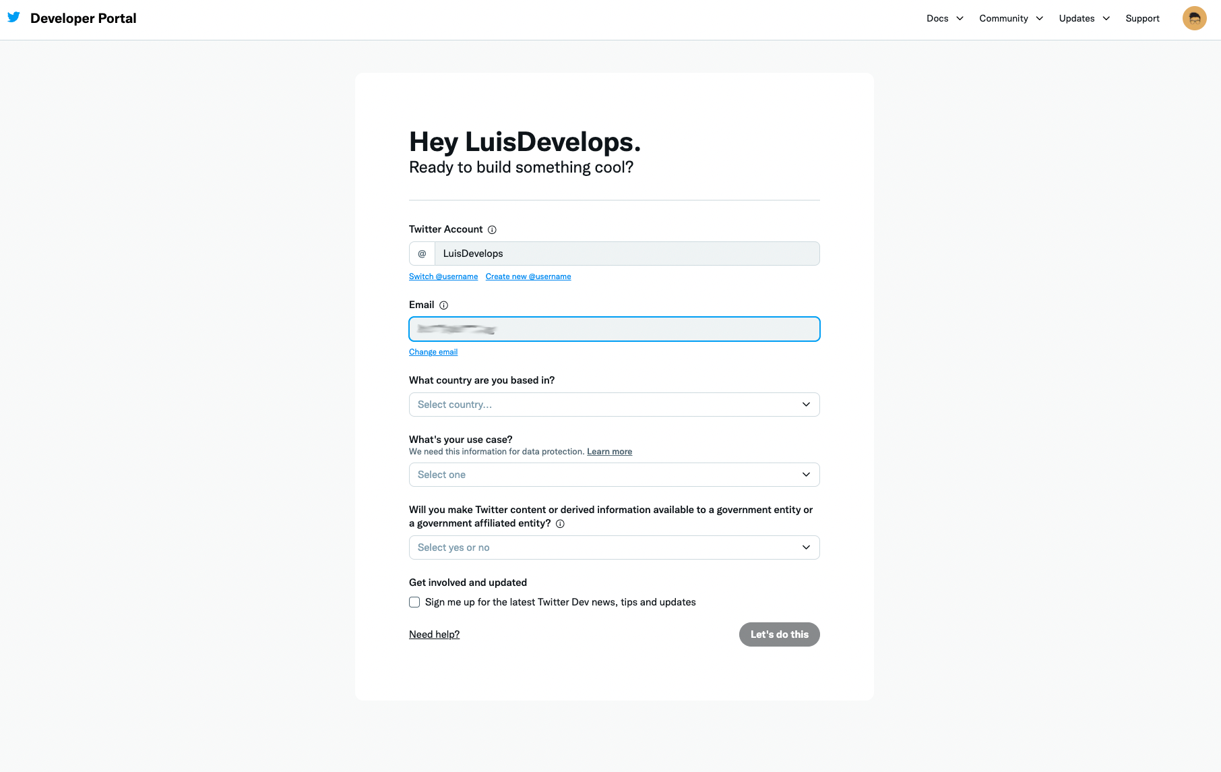Click 'What's your use case?' label

click(x=461, y=440)
